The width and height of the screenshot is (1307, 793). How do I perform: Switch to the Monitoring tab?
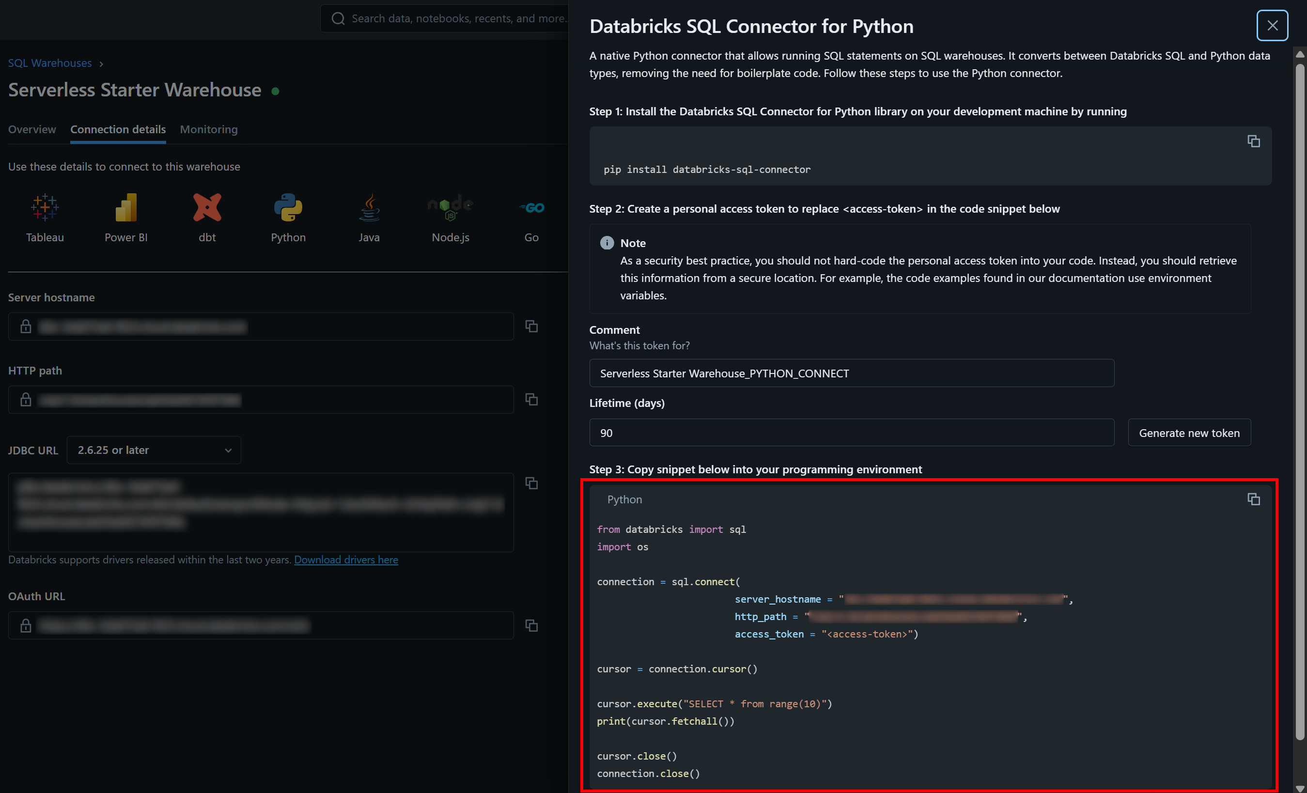[208, 129]
